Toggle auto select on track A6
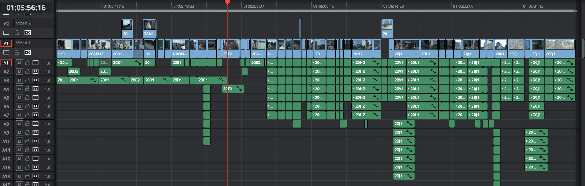Screen dimensions: 585x186 pyautogui.click(x=35, y=106)
